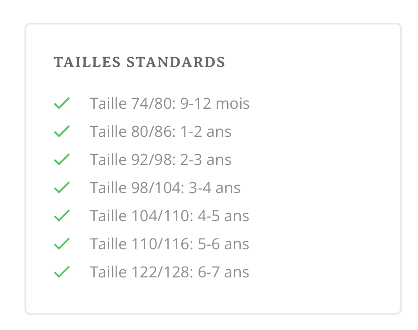
Task: Select the "9-12 mois" age text
Action: click(x=215, y=104)
